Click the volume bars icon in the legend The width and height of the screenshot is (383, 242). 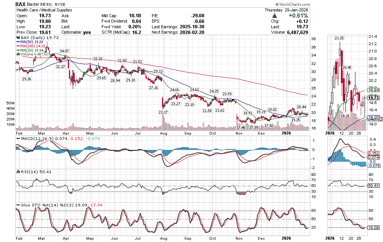17,54
